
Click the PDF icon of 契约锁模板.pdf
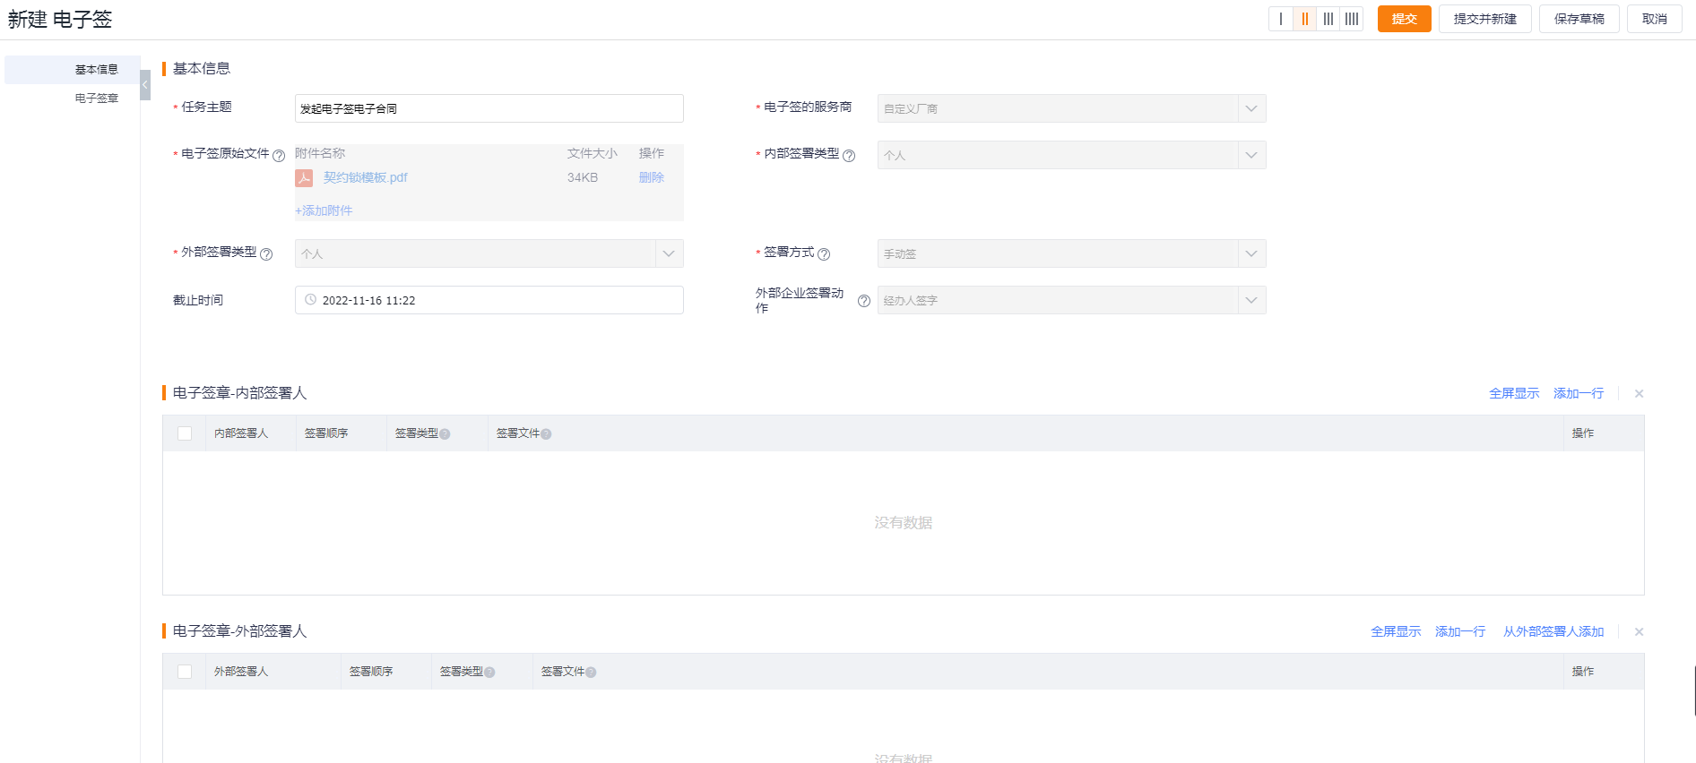[x=305, y=178]
